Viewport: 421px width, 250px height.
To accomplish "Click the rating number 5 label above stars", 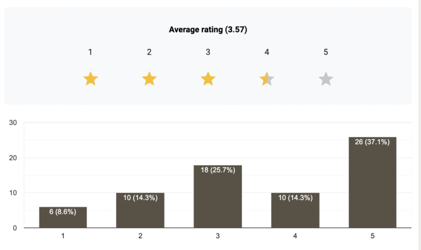I will 326,52.
